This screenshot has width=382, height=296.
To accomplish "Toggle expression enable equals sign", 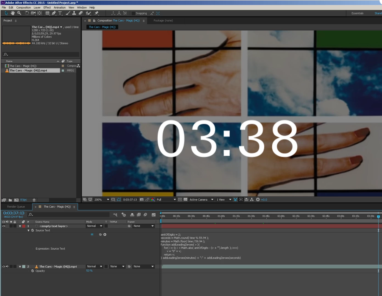I will pyautogui.click(x=92, y=234).
